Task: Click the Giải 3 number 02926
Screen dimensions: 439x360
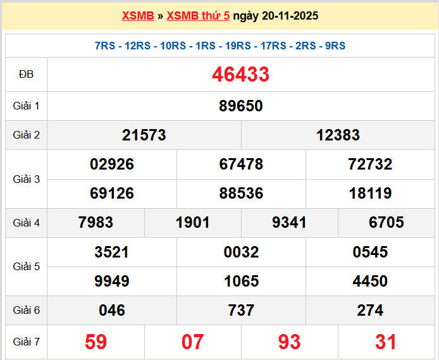Action: coord(112,164)
